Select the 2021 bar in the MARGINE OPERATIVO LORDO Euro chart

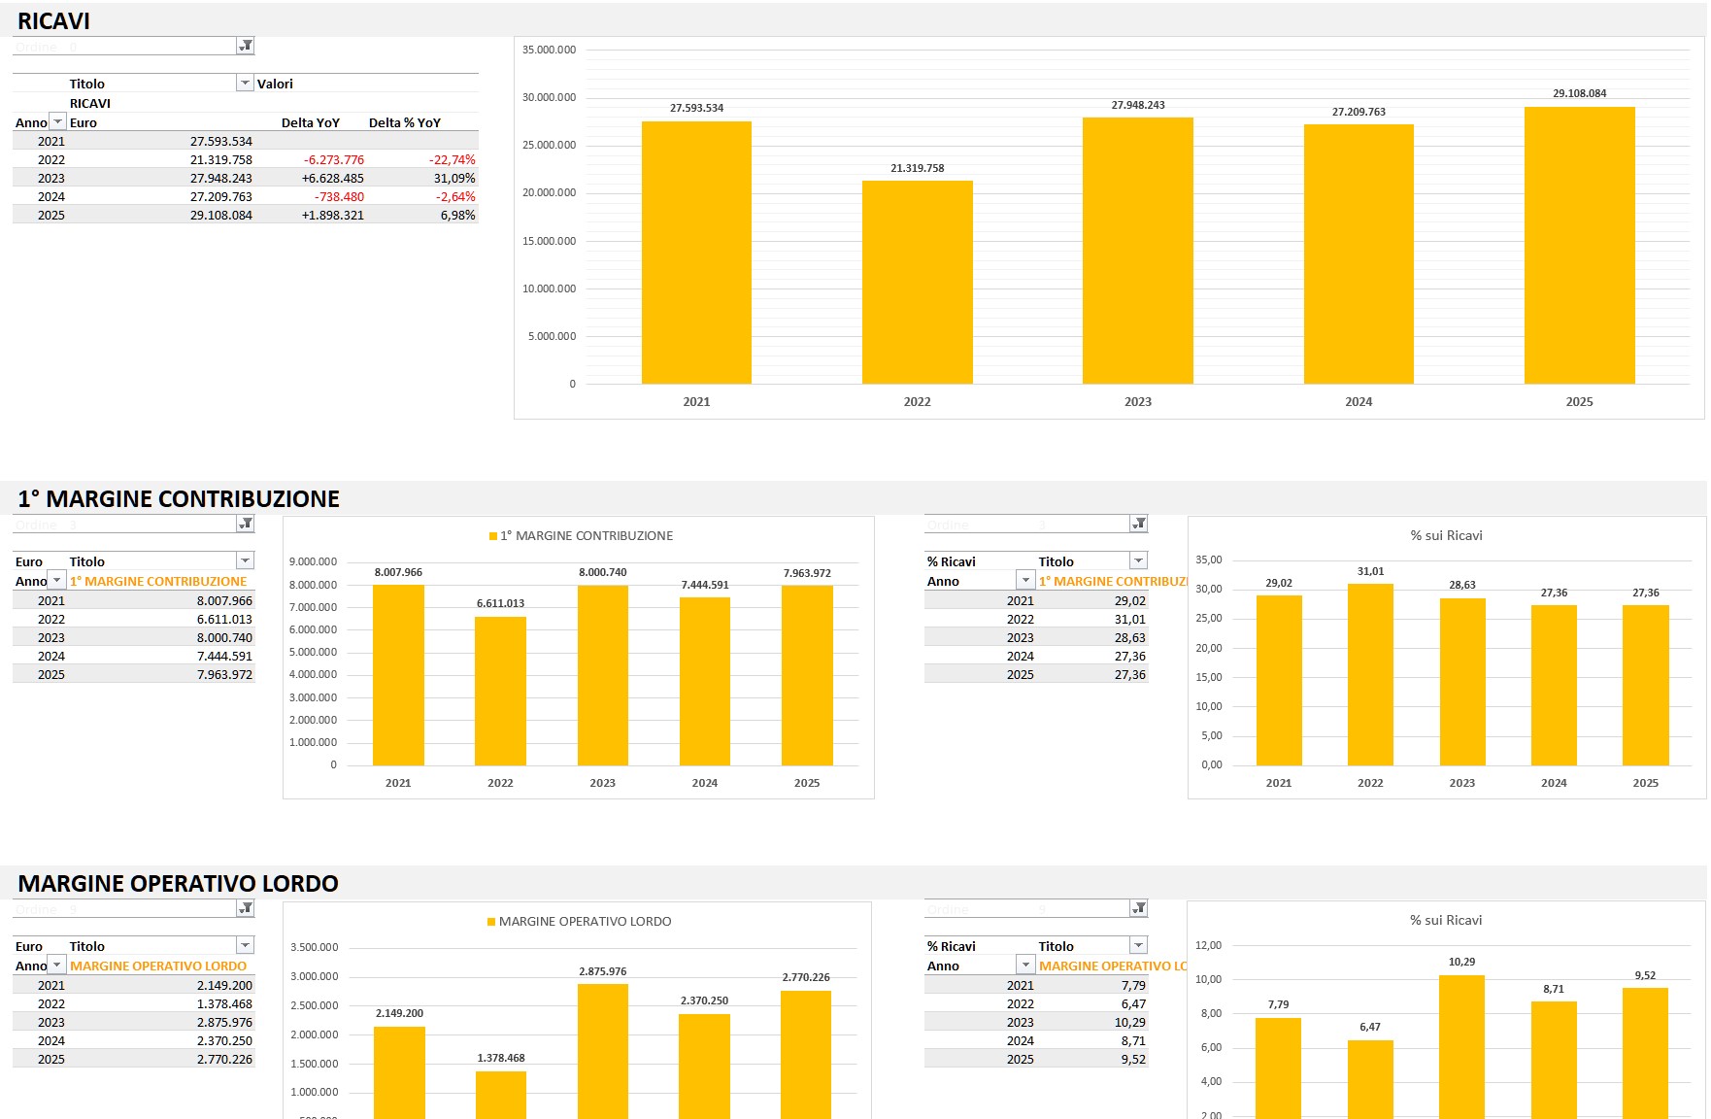[399, 1072]
